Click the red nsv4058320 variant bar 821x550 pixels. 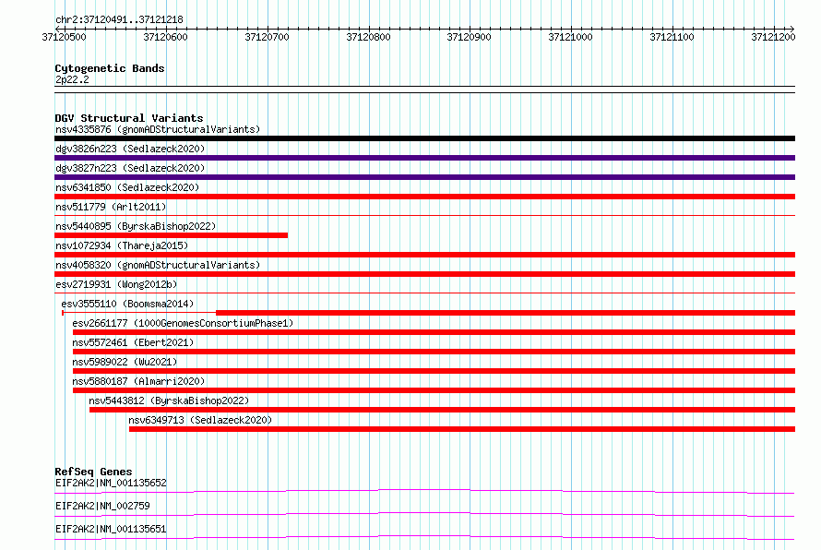pos(424,274)
